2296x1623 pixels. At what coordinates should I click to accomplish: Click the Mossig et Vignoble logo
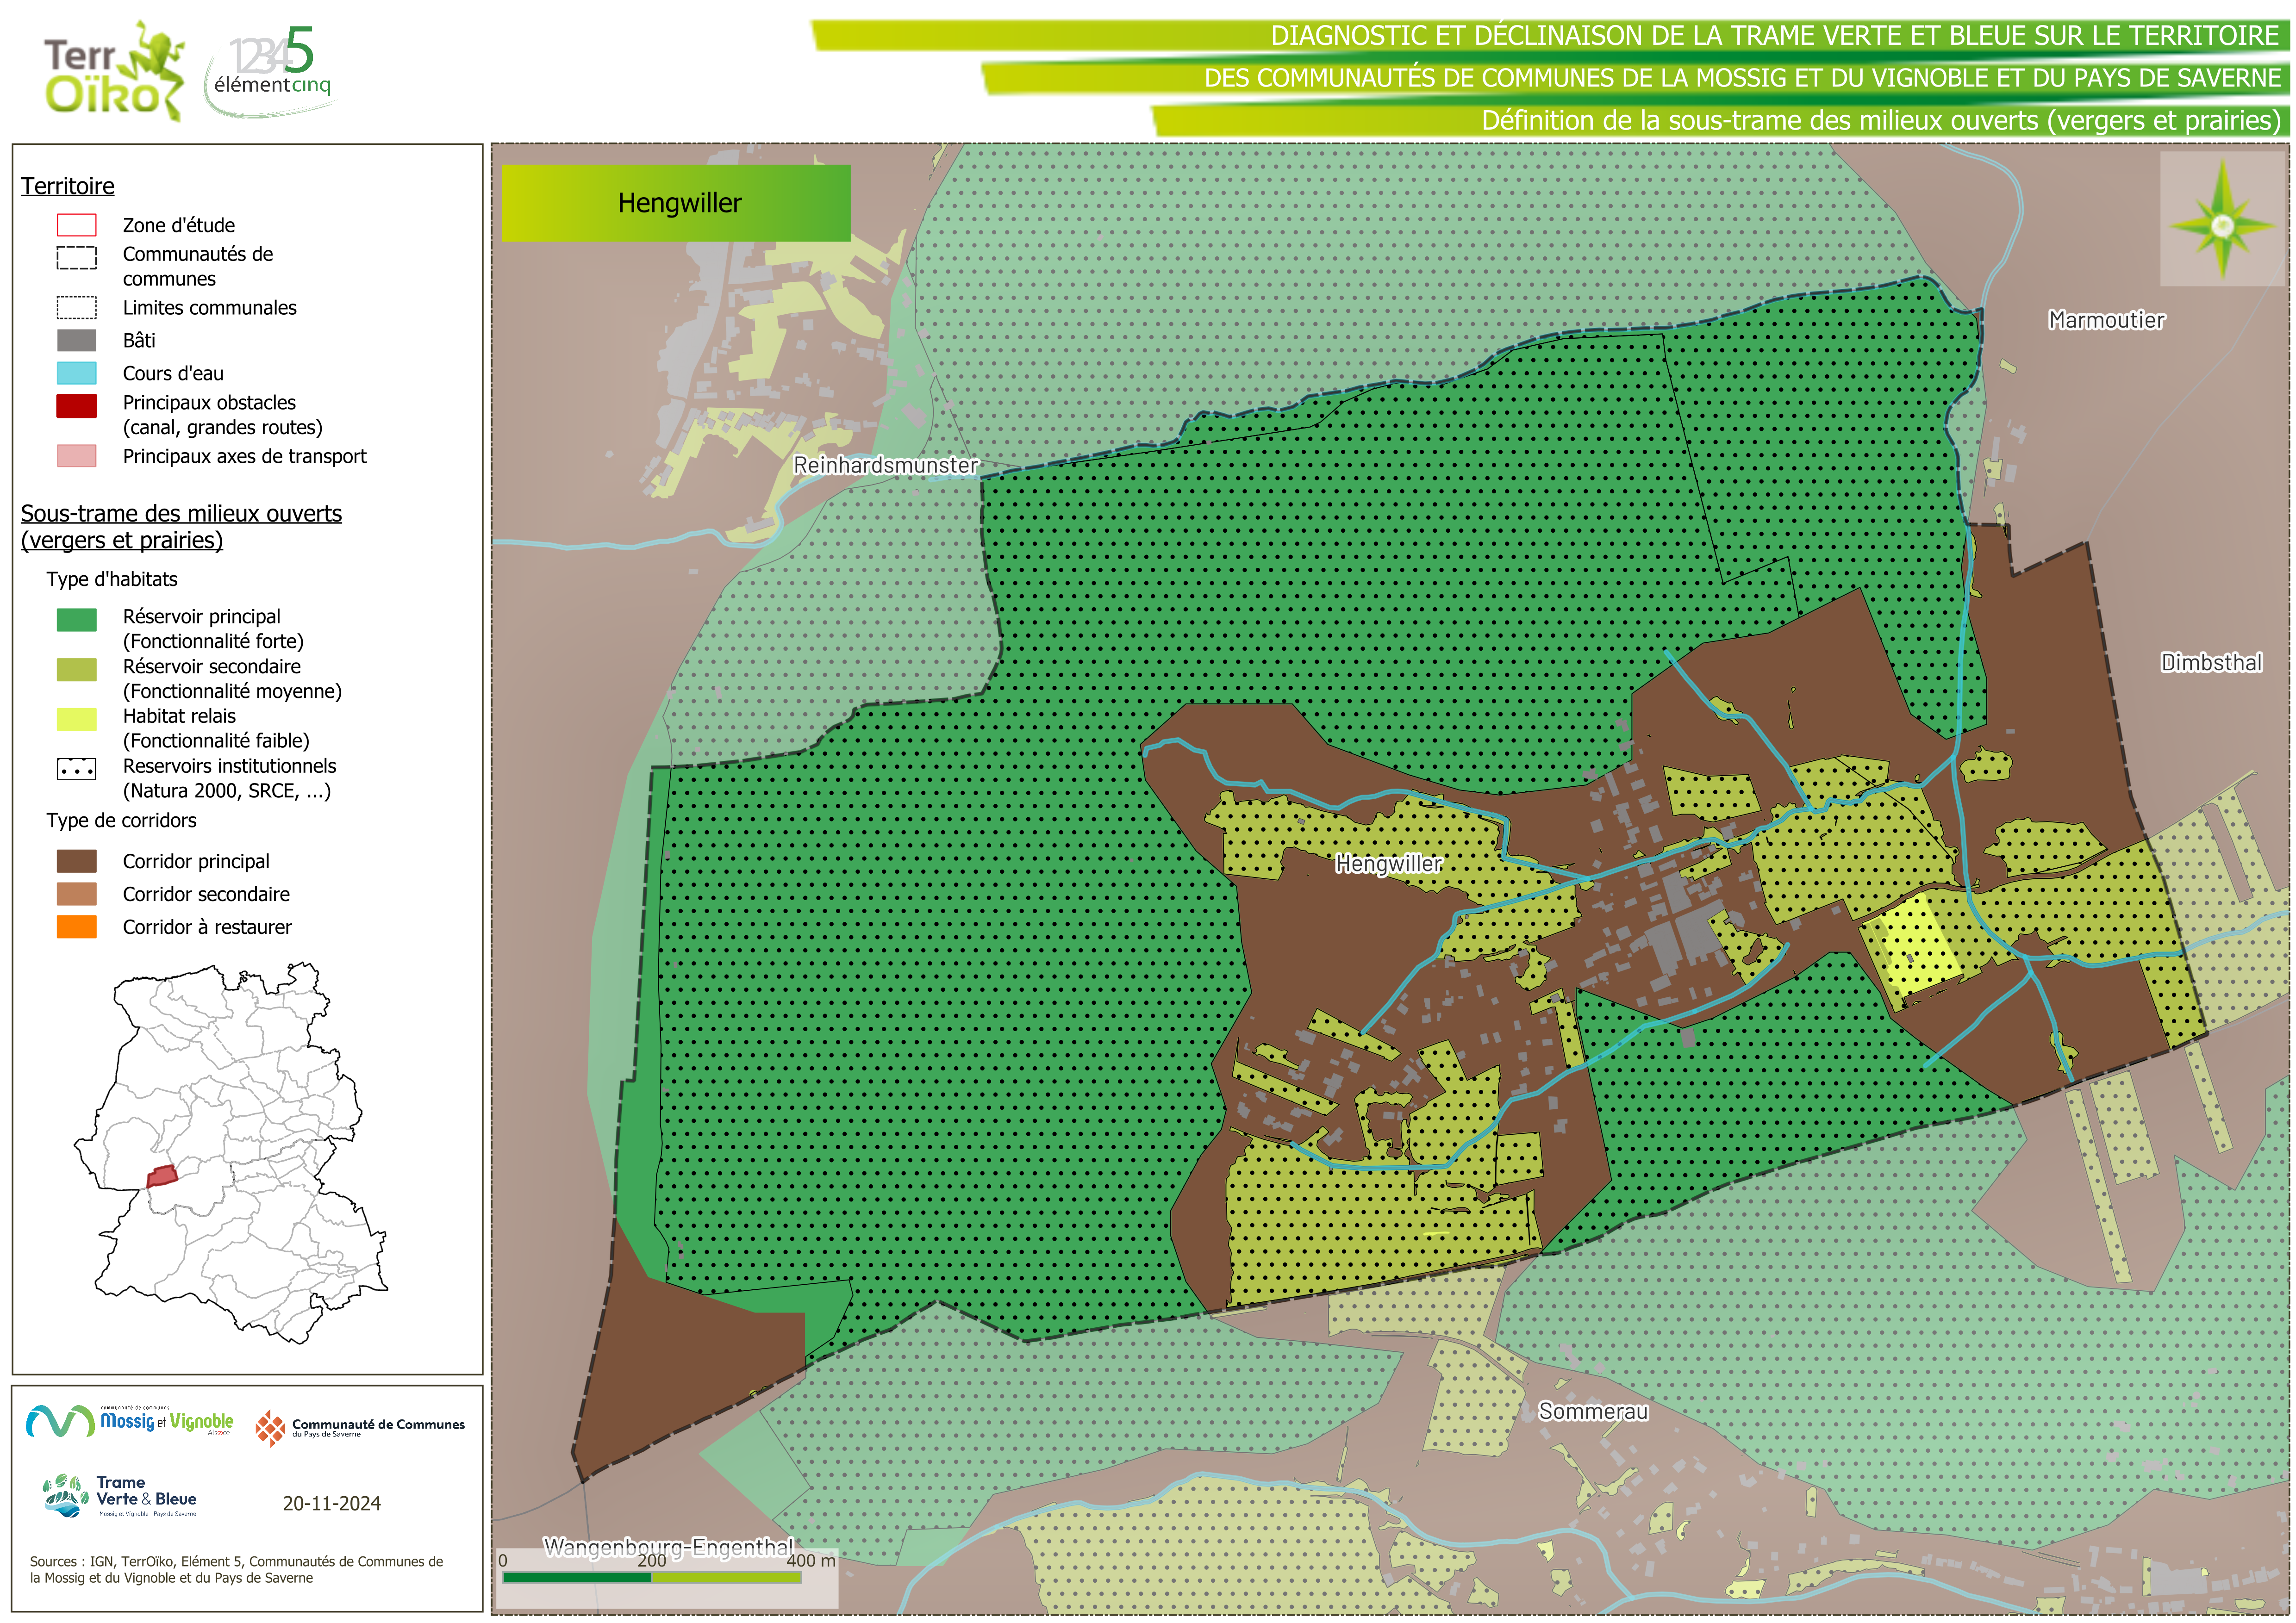(130, 1421)
